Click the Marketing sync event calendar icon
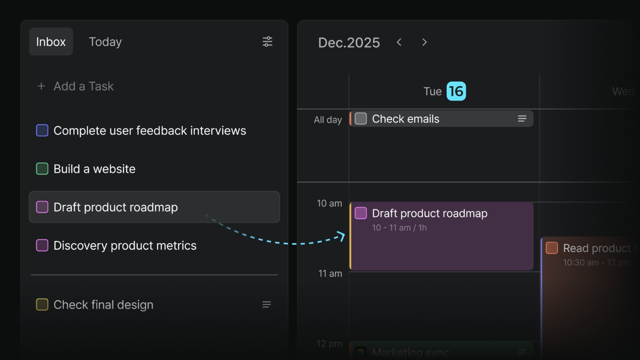 click(x=361, y=352)
